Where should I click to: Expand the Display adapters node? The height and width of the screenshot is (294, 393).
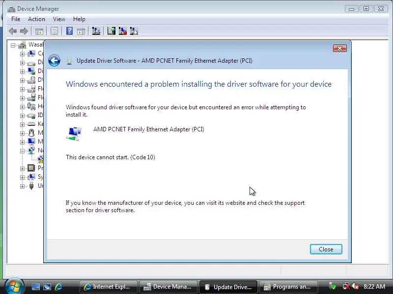tap(22, 72)
